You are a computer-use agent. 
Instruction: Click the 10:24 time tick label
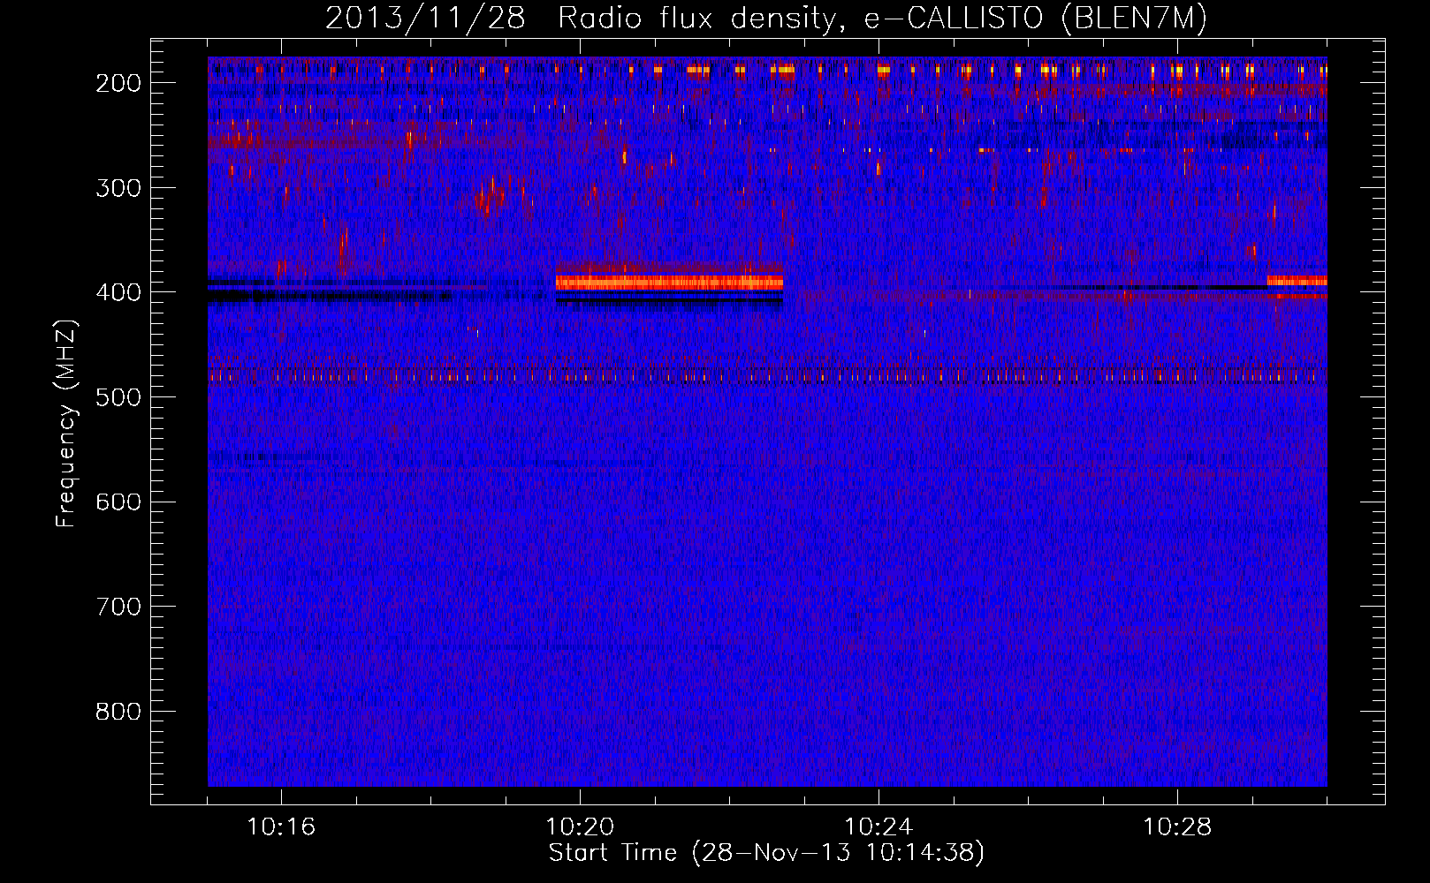879,827
